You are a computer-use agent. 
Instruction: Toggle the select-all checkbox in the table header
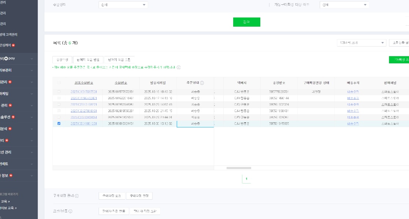click(x=59, y=83)
